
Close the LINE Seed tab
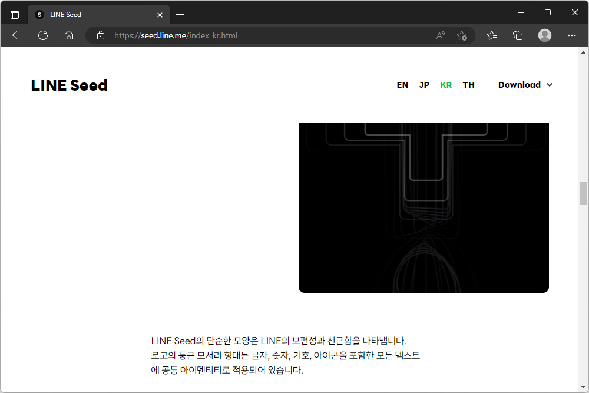click(160, 15)
